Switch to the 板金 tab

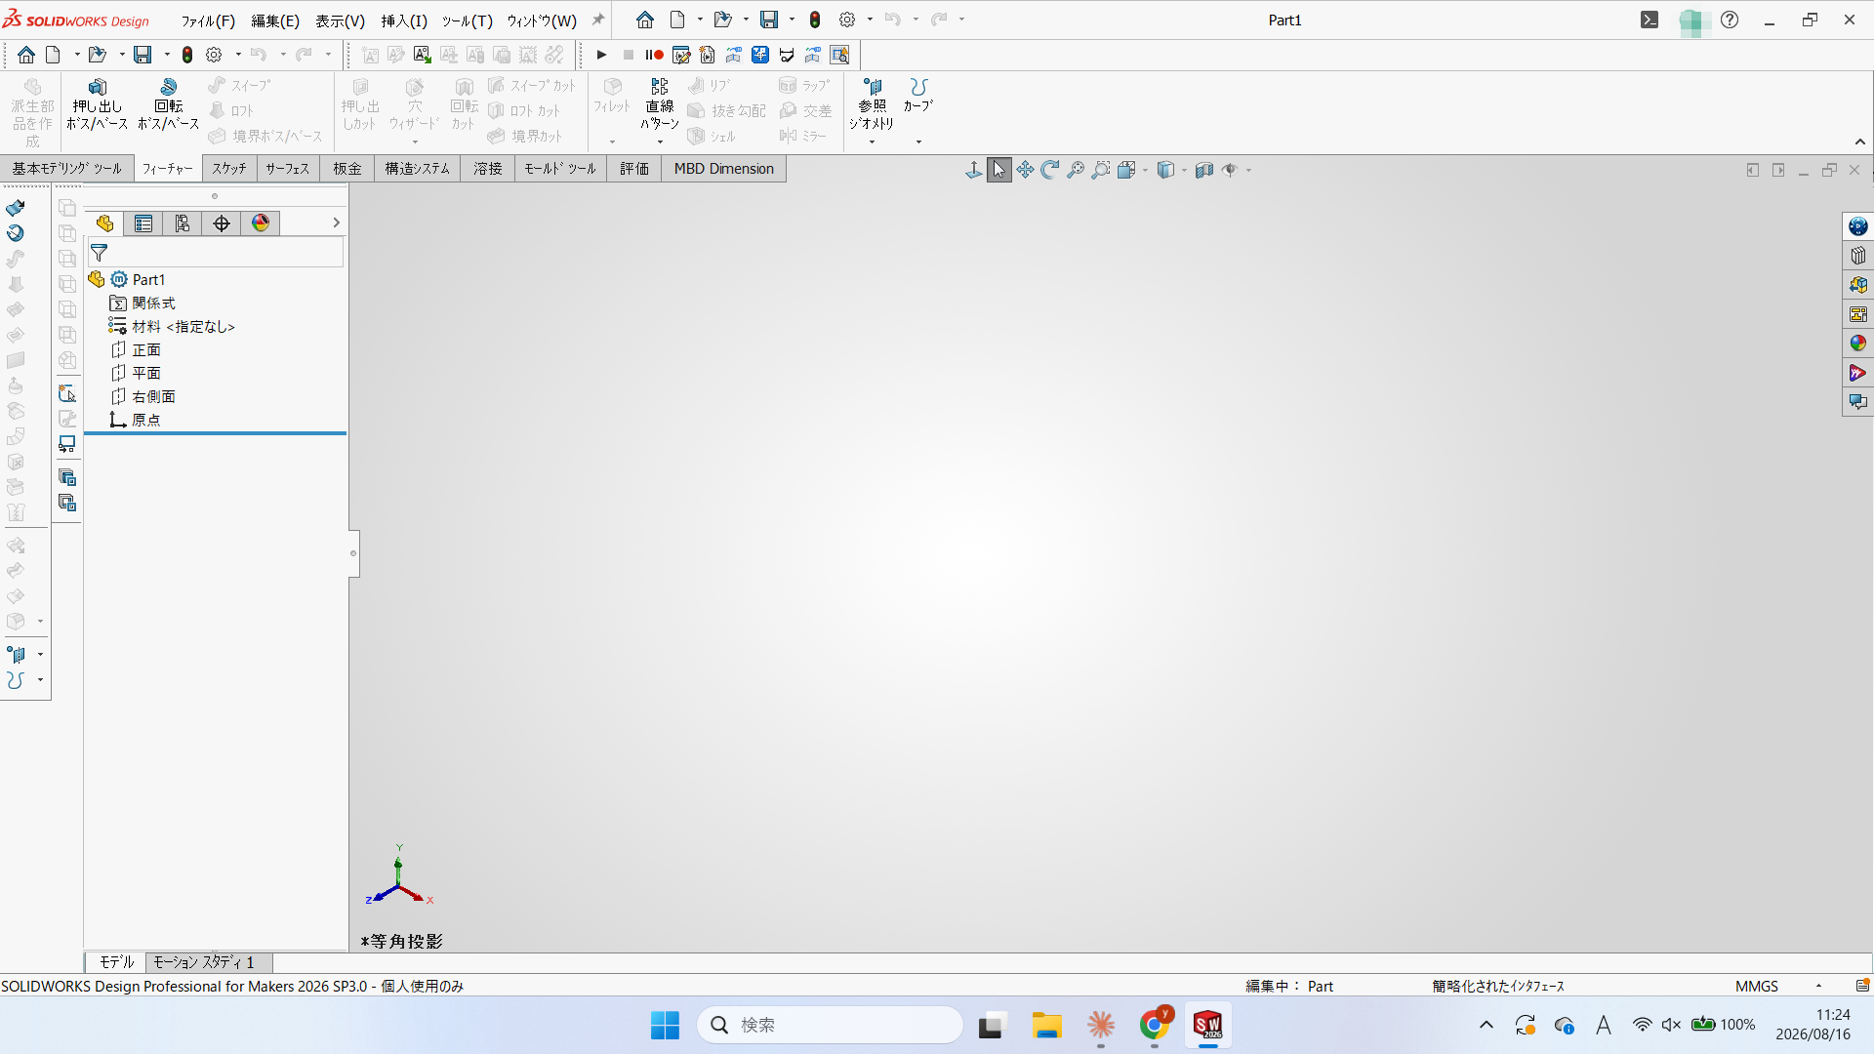pos(347,169)
